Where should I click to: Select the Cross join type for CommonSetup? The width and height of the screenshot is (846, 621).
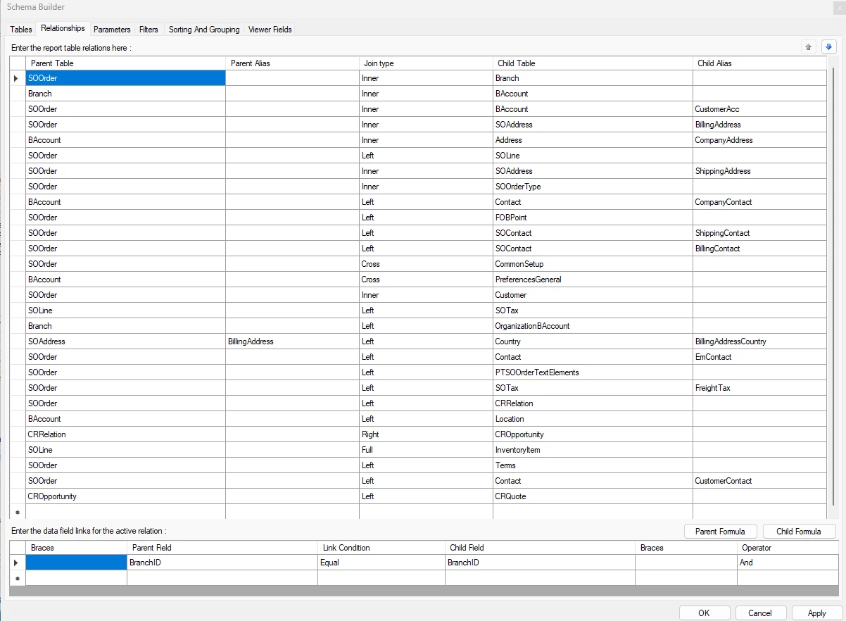tap(426, 264)
